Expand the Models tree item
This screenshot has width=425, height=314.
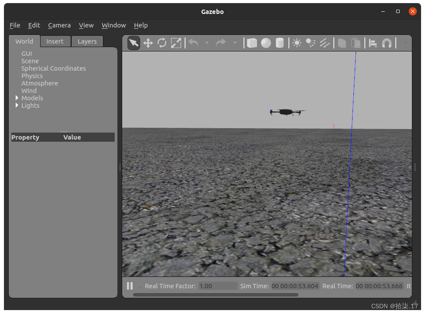[x=17, y=98]
